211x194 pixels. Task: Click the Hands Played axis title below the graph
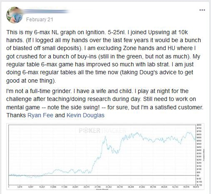[102, 189]
